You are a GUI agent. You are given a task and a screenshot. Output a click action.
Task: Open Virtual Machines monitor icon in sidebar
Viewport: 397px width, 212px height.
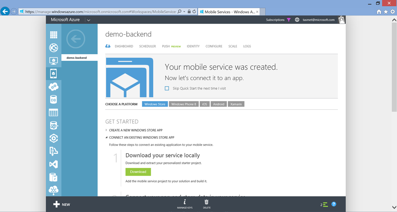[x=53, y=61]
